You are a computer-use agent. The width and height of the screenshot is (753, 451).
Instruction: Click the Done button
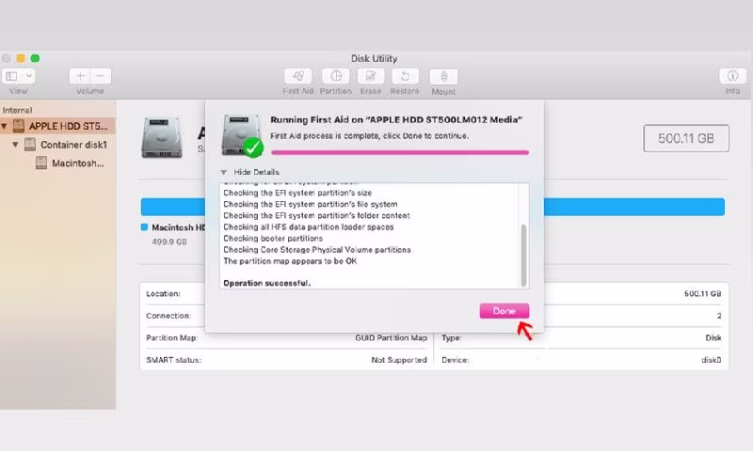coord(505,311)
